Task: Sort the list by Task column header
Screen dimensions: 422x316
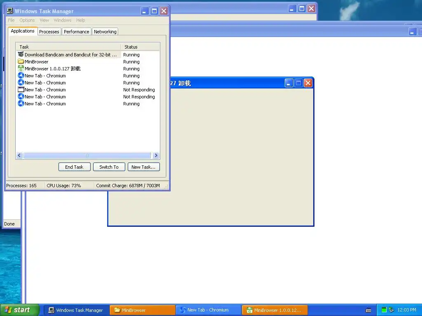Action: [68, 47]
